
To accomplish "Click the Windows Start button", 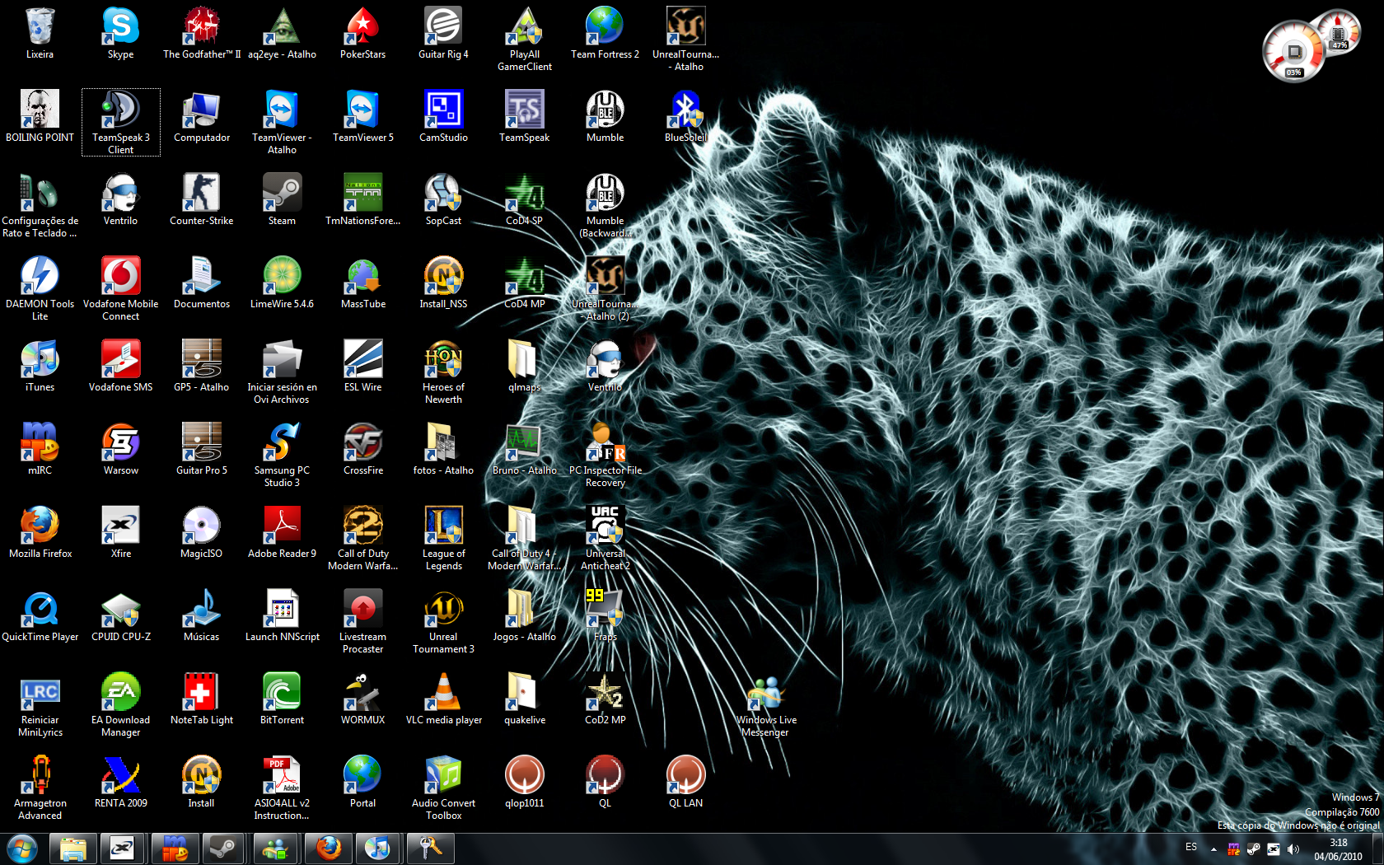I will (x=21, y=848).
